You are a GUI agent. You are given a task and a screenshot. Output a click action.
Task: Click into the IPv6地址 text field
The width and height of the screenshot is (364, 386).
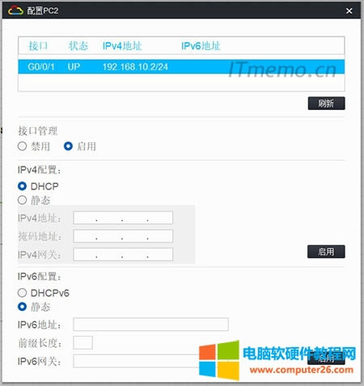tap(150, 324)
